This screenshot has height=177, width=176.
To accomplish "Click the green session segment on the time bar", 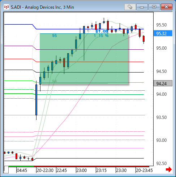I will tap(21, 166).
